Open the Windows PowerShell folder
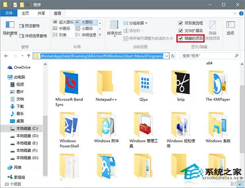This screenshot has height=188, width=245. click(69, 130)
